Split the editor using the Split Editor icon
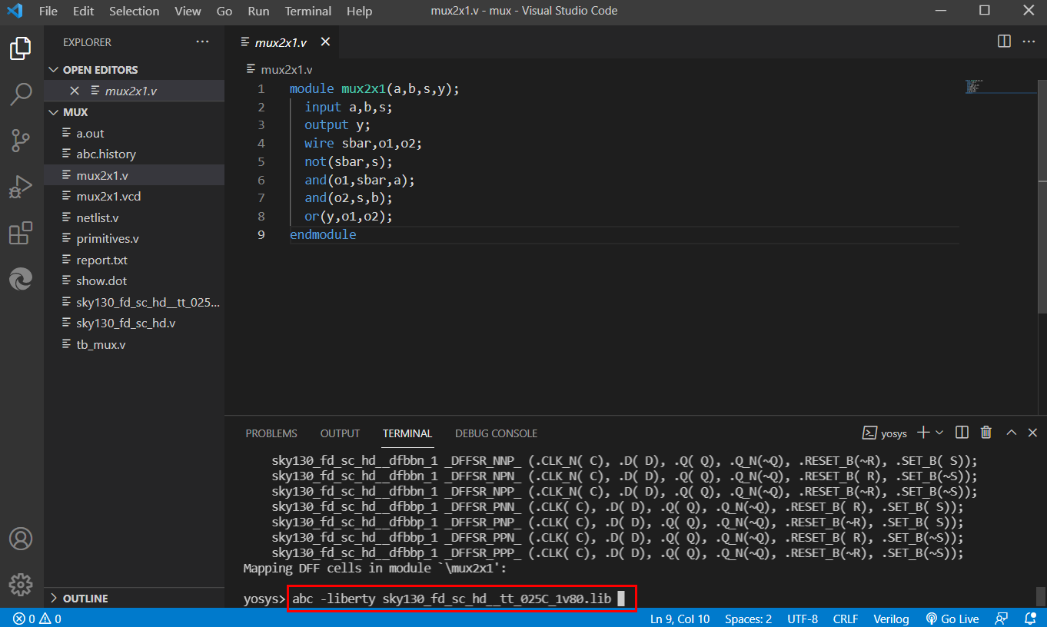The width and height of the screenshot is (1047, 627). point(1004,41)
